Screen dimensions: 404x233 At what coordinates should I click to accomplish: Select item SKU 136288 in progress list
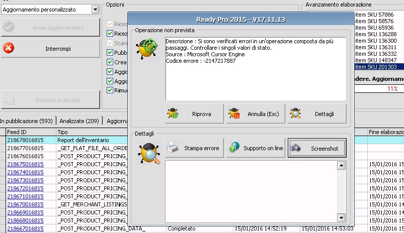pyautogui.click(x=376, y=34)
